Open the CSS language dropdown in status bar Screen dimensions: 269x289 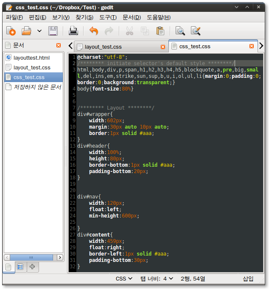[124, 278]
